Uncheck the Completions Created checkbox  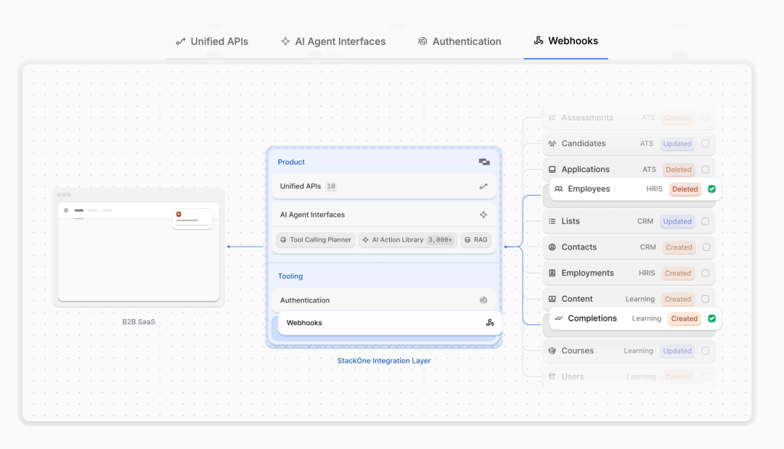click(711, 318)
